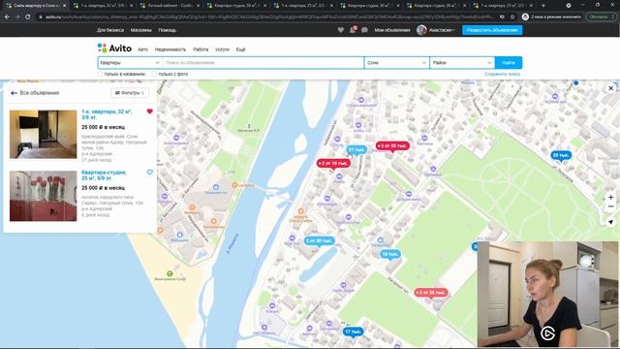This screenshot has width=620, height=349.
Task: Open a new browser tab with plus
Action: (543, 6)
